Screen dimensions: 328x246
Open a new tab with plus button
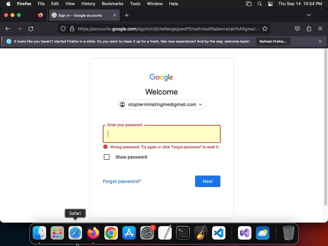(x=127, y=15)
